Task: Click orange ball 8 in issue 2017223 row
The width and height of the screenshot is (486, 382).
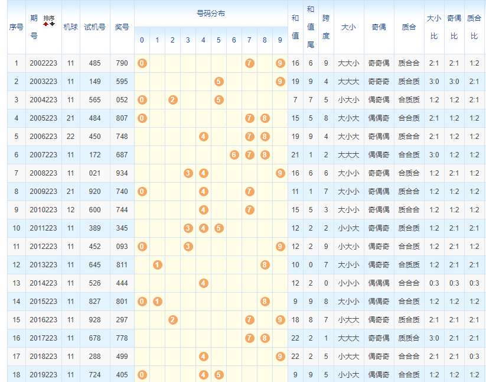Action: 265,338
